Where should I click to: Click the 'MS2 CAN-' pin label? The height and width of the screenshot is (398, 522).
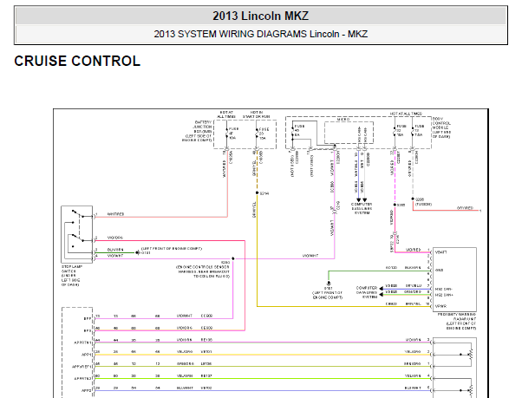tap(443, 289)
